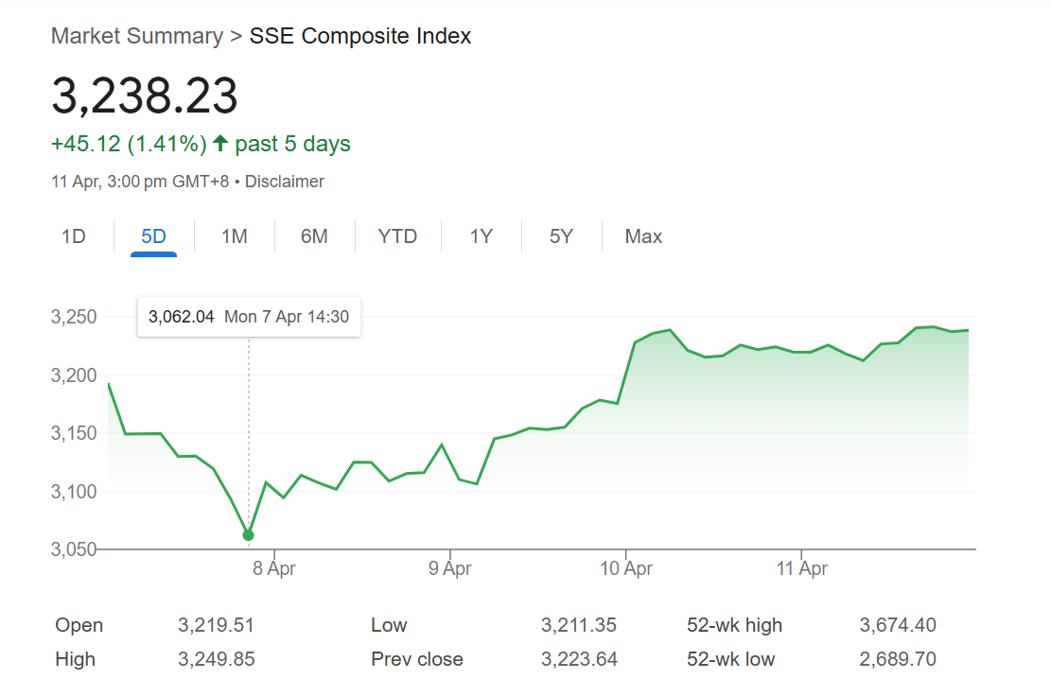
Task: Click the green upward arrow indicator
Action: tap(219, 143)
